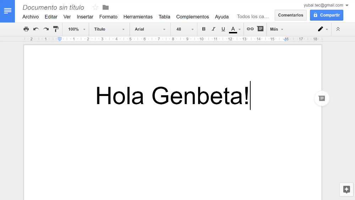
Task: Open account menu yubal.tec@gmail.com
Action: point(326,5)
